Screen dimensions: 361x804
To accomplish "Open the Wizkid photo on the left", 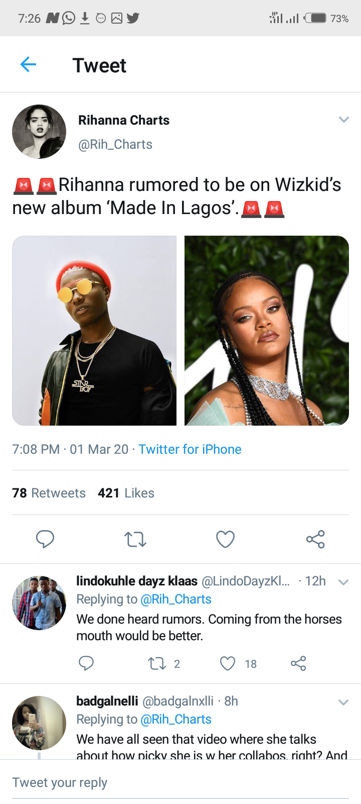I will pyautogui.click(x=94, y=331).
